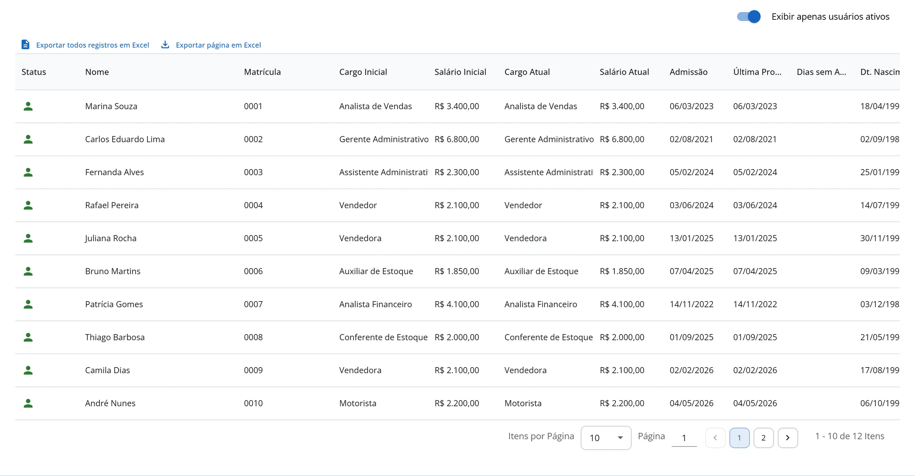Click the download icon for page export
This screenshot has width=915, height=476.
(165, 45)
